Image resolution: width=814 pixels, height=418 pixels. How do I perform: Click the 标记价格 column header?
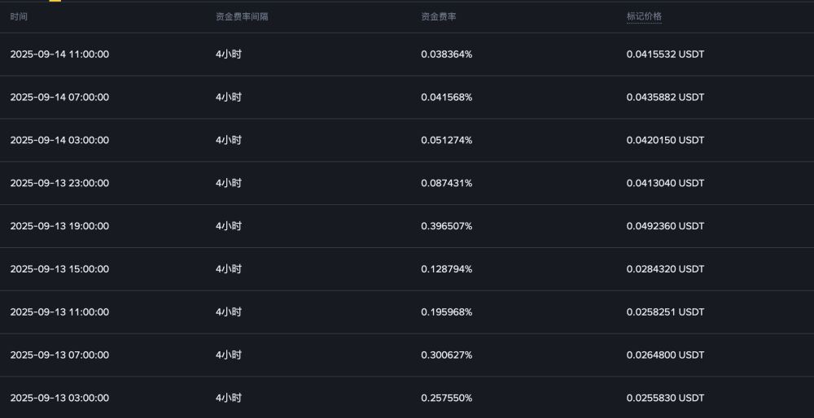pyautogui.click(x=644, y=16)
